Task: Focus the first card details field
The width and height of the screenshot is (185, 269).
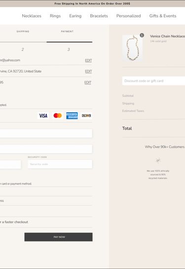Action: [x=46, y=134]
